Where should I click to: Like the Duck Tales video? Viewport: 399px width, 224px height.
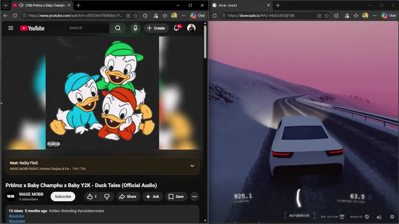92,197
